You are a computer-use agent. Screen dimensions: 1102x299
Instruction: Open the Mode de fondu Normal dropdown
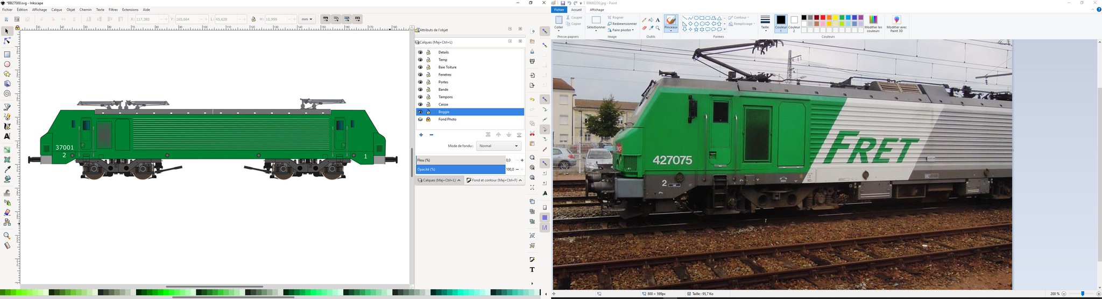click(499, 146)
